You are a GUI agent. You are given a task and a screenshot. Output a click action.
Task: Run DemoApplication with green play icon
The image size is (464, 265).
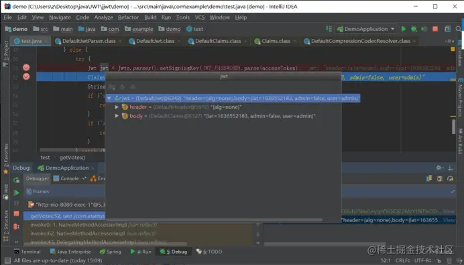click(x=404, y=29)
